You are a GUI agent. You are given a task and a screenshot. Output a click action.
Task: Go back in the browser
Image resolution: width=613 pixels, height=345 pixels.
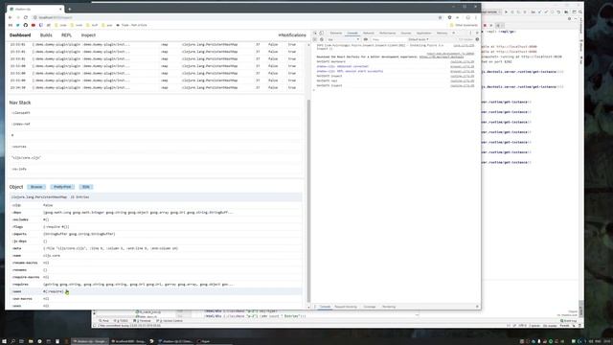pyautogui.click(x=11, y=17)
